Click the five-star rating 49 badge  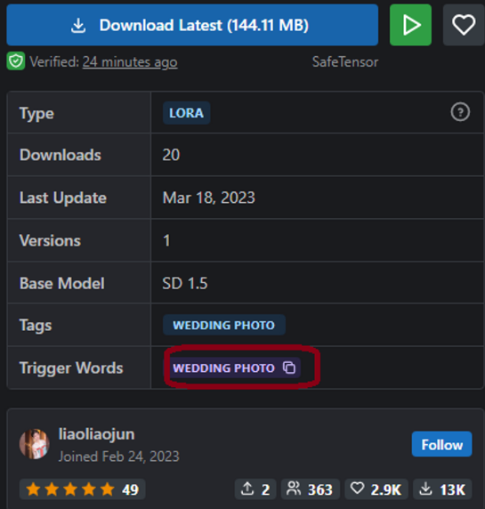pyautogui.click(x=82, y=489)
